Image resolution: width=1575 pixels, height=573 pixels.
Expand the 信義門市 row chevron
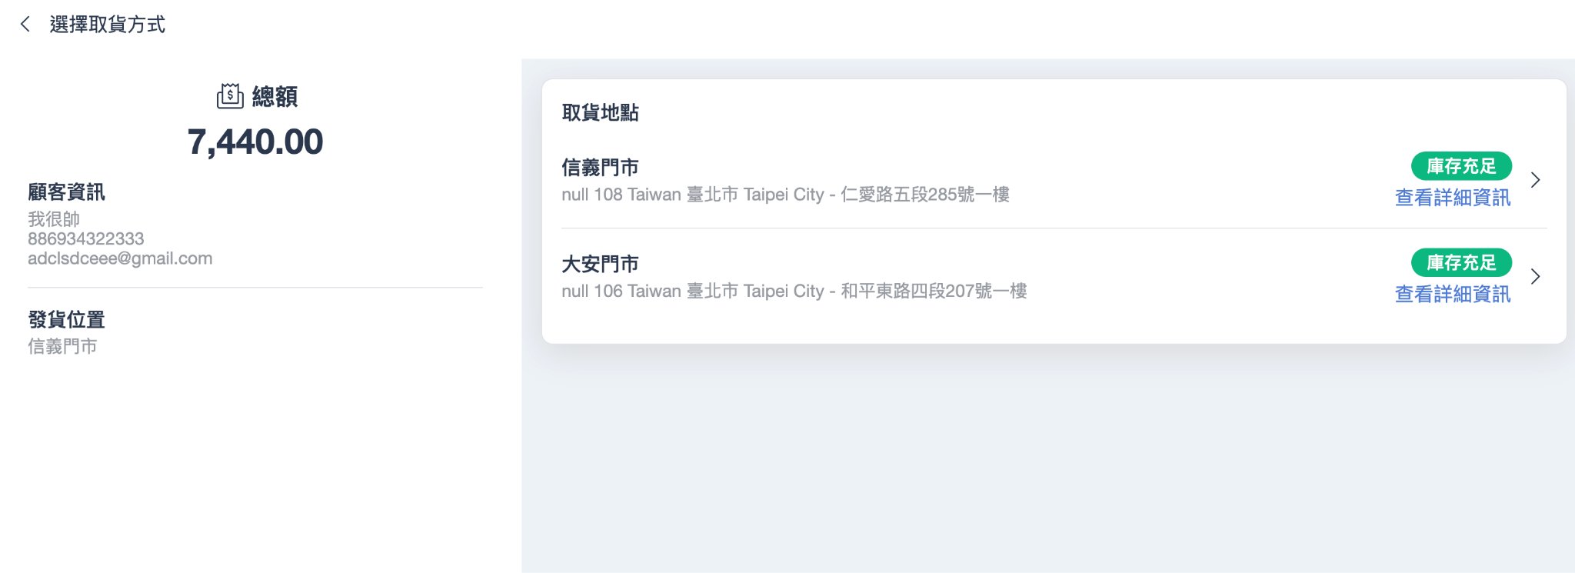coord(1535,180)
